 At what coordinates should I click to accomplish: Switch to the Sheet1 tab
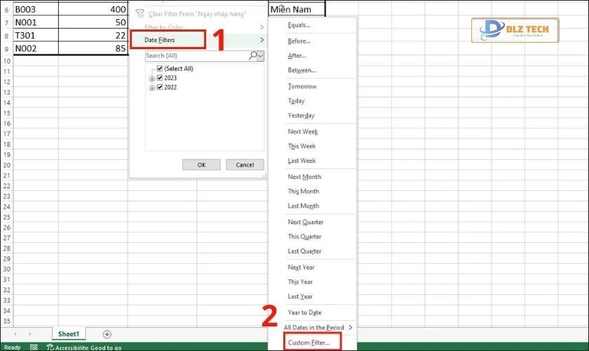point(69,334)
